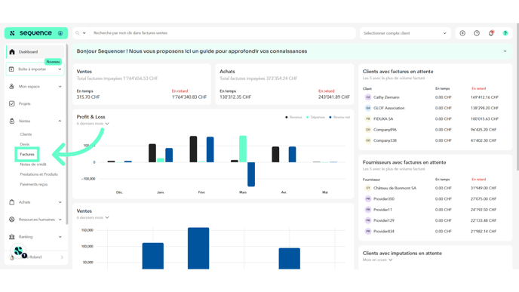Click the Ventes money bag icon

pyautogui.click(x=12, y=121)
